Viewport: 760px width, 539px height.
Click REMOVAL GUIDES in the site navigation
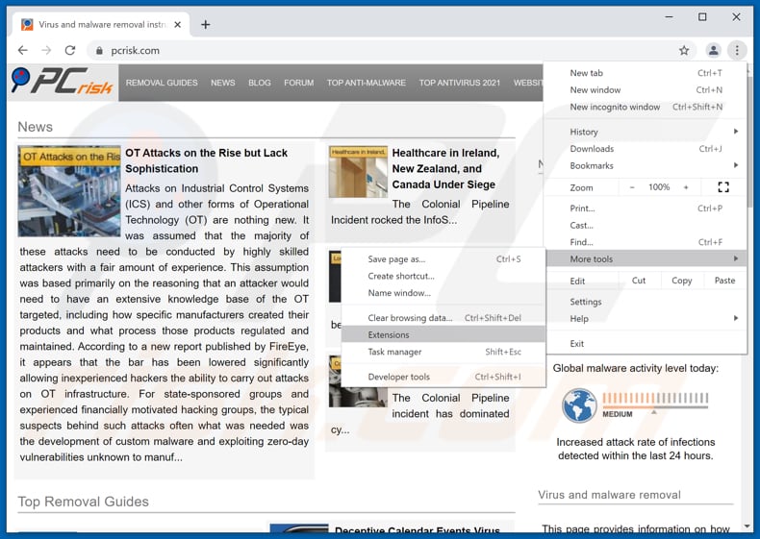(x=162, y=83)
